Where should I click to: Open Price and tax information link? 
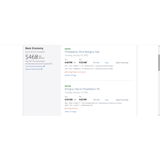pyautogui.click(x=34, y=66)
